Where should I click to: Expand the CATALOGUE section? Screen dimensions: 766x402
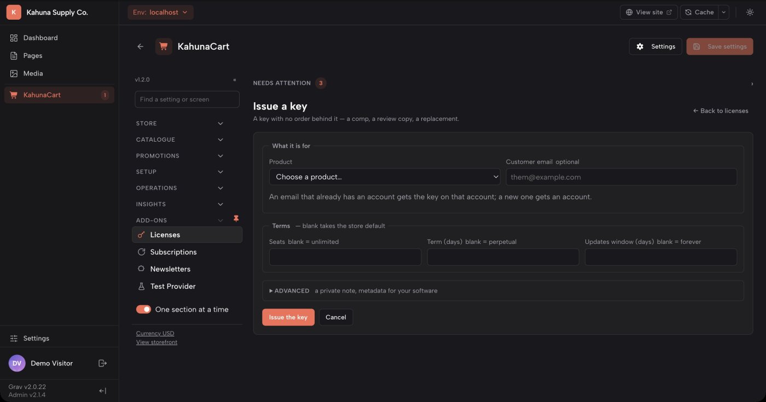[180, 139]
